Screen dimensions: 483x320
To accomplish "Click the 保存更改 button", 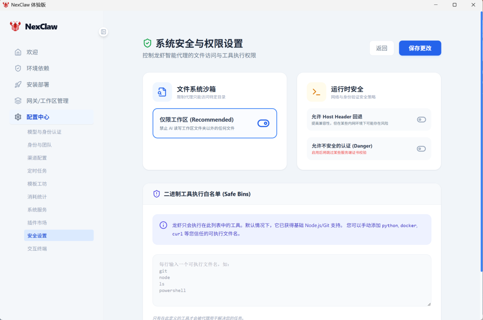I will pyautogui.click(x=420, y=48).
